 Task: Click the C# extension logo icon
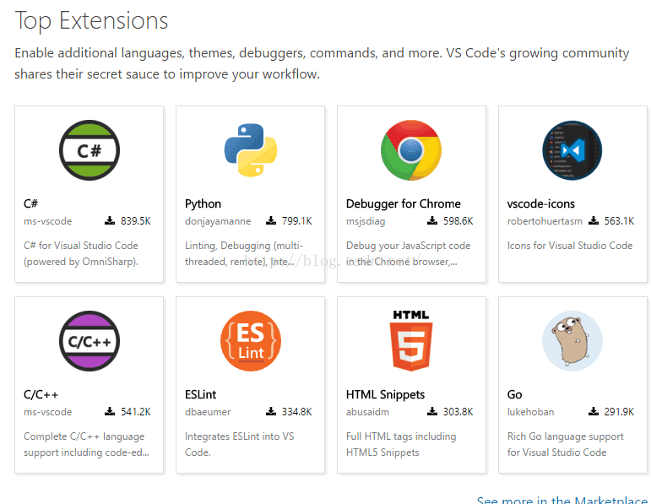89,150
